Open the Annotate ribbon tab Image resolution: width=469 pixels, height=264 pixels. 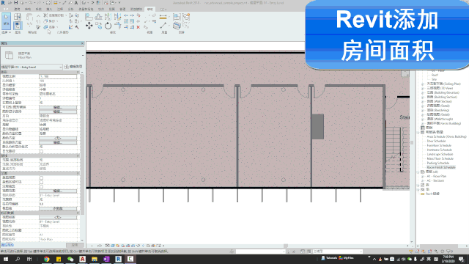click(60, 10)
